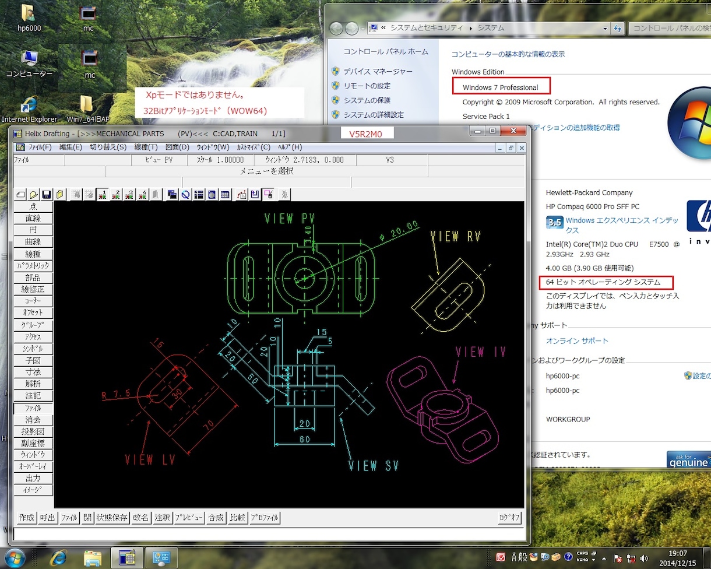
Task: Click the blue table grid toolbar icon
Action: (224, 195)
